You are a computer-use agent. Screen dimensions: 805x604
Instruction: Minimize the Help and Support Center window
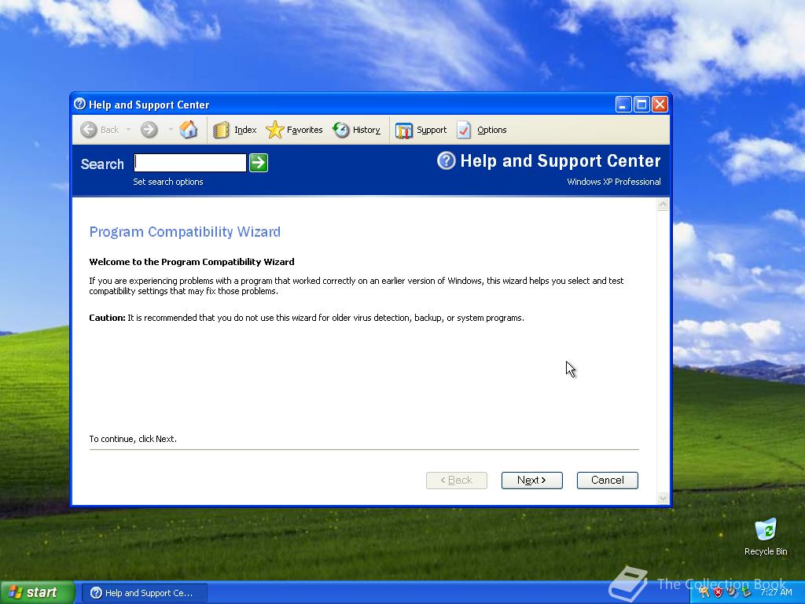(623, 105)
